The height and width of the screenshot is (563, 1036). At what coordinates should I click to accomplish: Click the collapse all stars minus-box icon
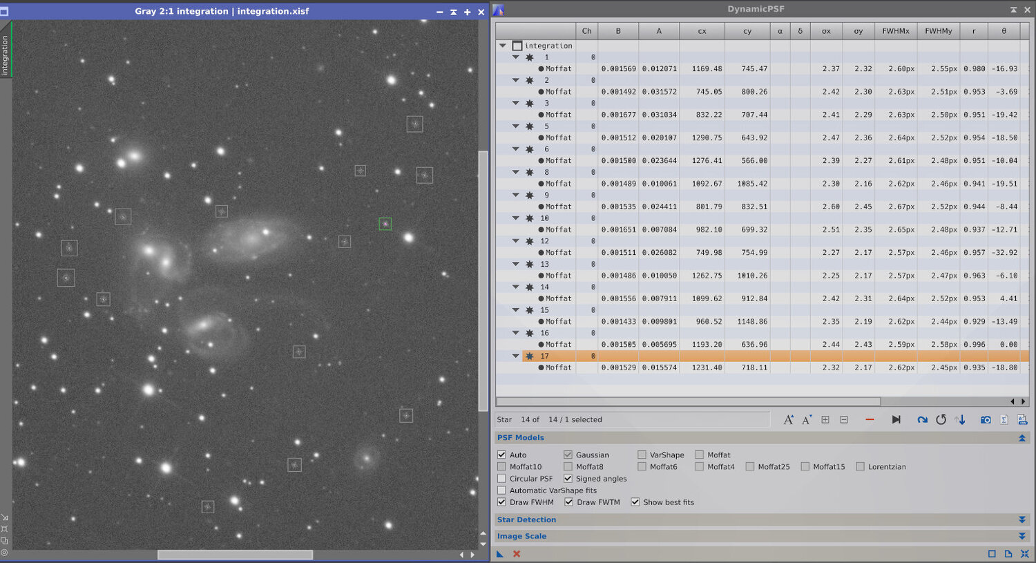click(844, 420)
